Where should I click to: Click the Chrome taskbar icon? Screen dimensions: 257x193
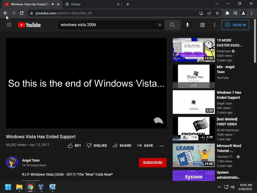(x=30, y=187)
